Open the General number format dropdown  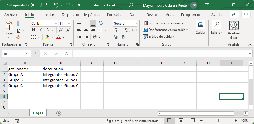pyautogui.click(x=135, y=24)
